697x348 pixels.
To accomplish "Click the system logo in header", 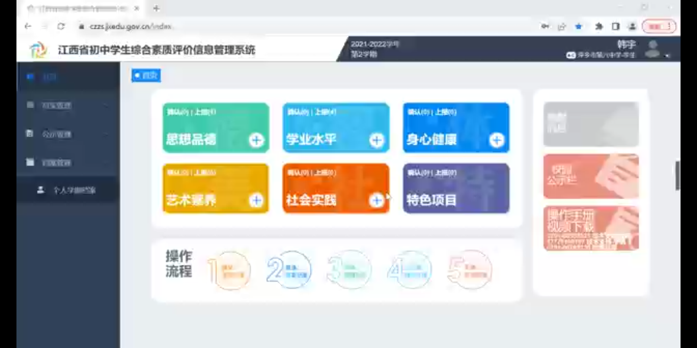I will click(x=38, y=50).
